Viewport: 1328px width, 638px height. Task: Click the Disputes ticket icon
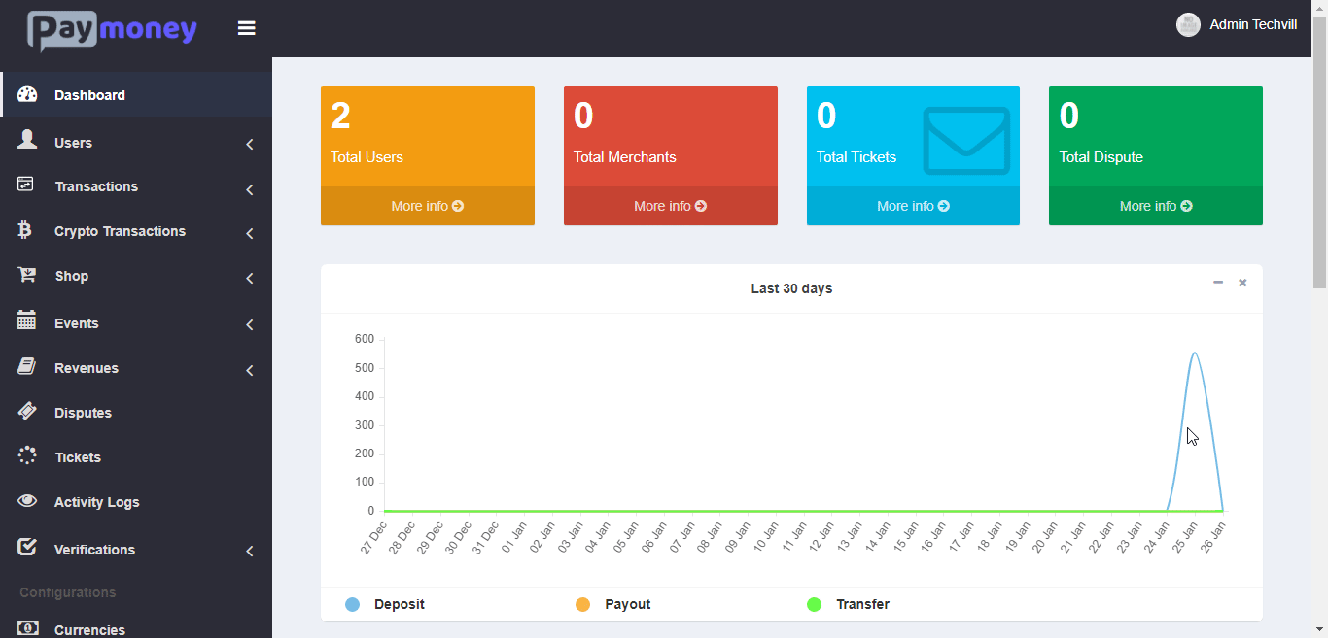[x=27, y=412]
